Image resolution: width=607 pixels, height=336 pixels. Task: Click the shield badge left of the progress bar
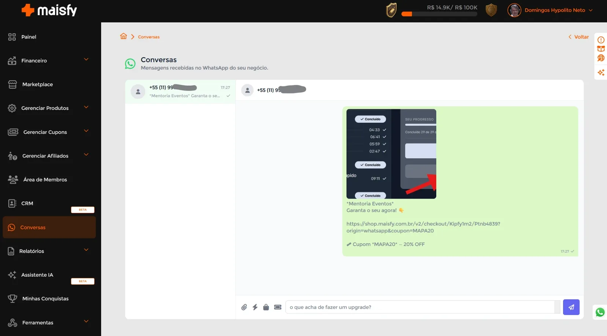click(x=391, y=10)
